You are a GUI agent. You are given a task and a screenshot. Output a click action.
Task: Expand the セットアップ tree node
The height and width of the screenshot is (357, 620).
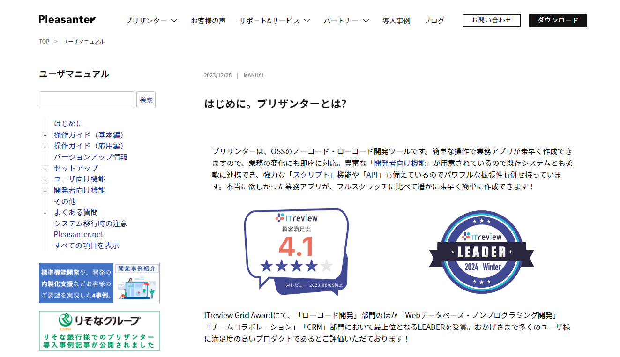[45, 169]
